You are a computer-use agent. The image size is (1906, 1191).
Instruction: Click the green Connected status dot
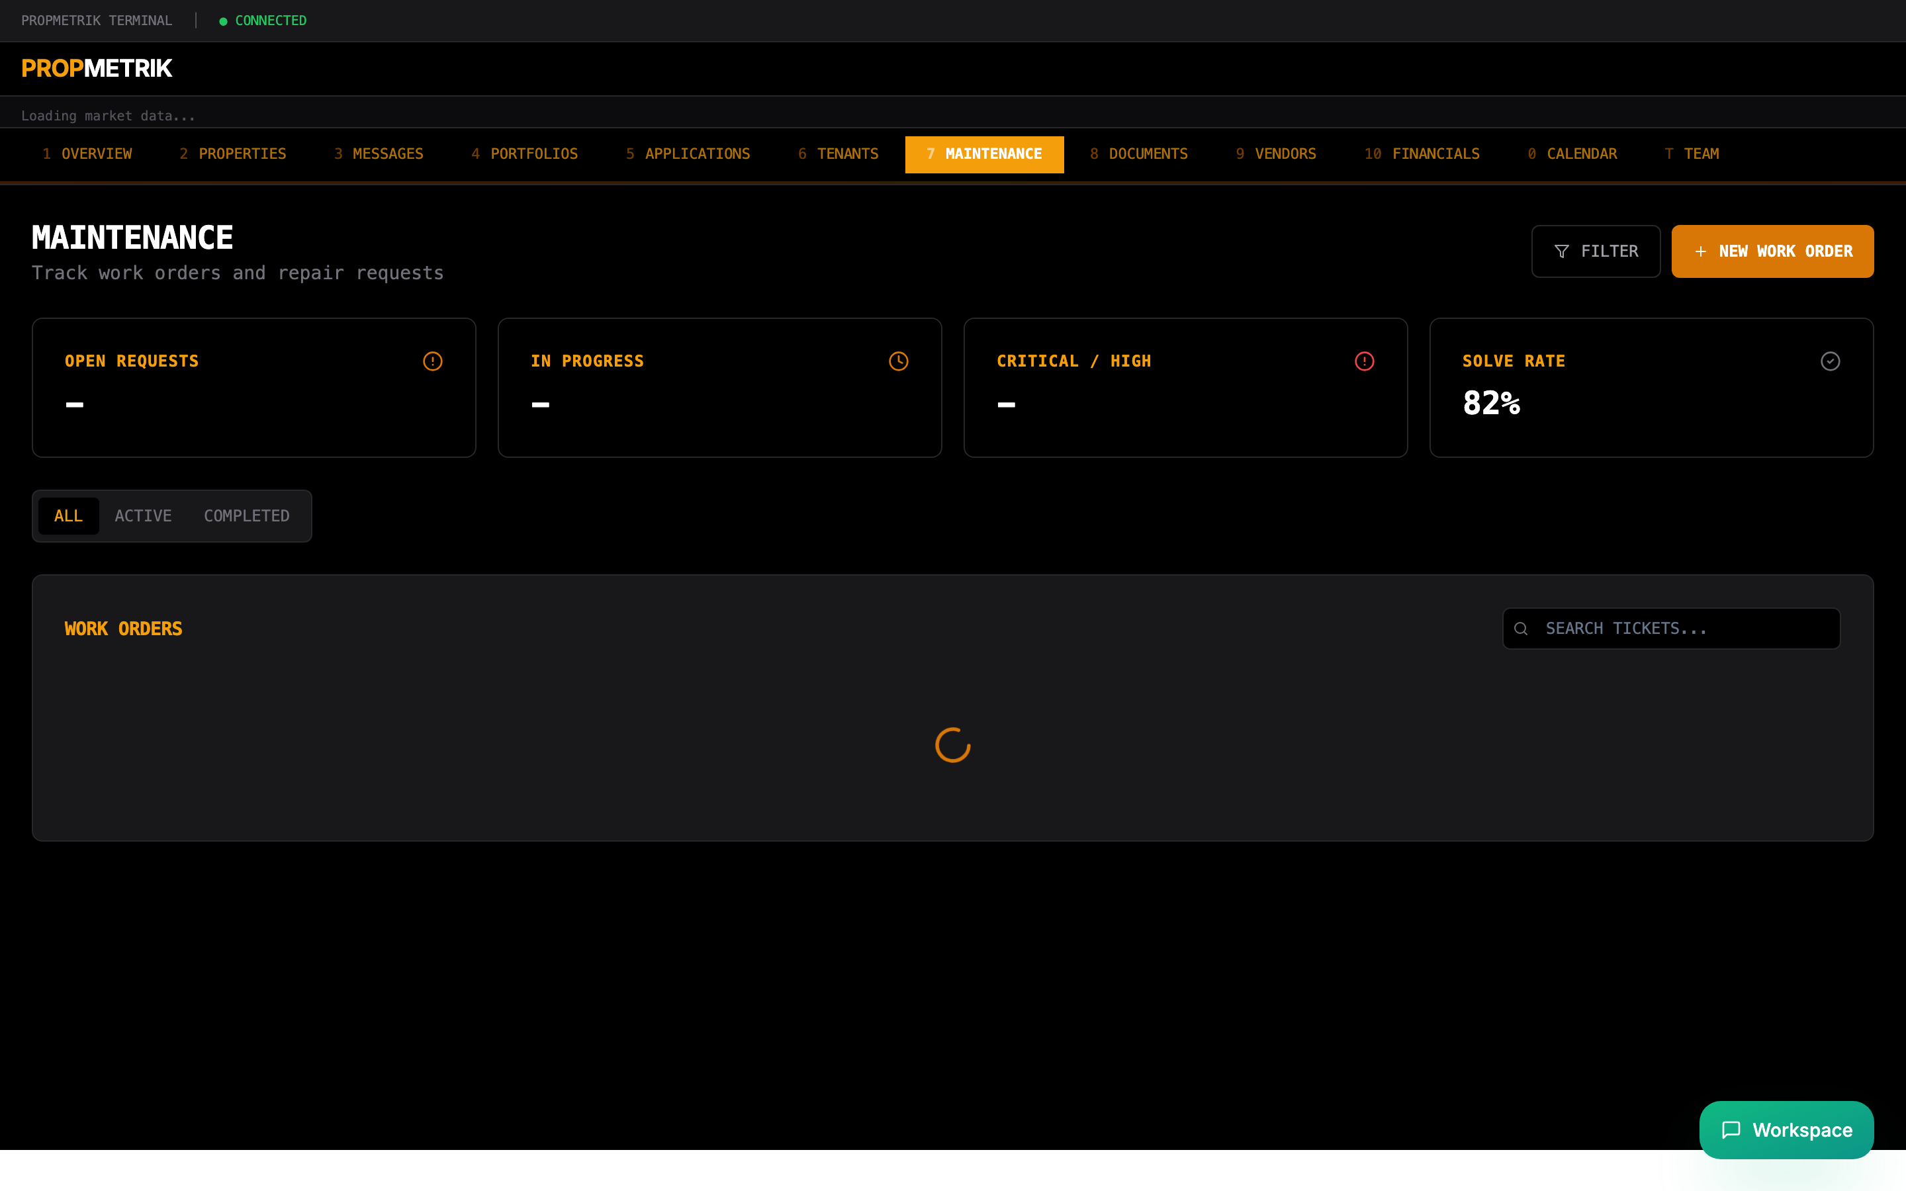[x=224, y=21]
